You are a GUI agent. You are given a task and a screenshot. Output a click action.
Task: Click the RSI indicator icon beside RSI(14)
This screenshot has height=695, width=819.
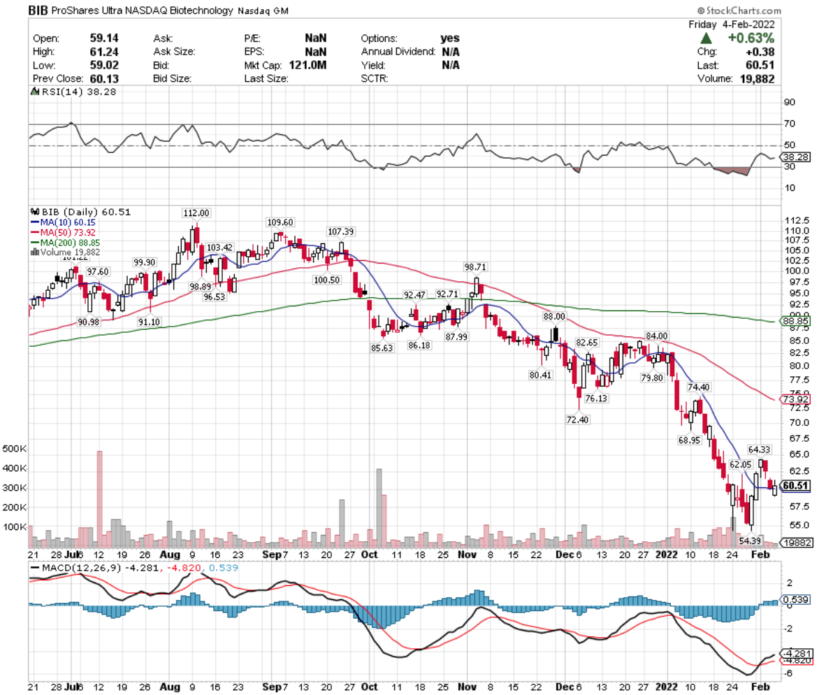tap(35, 92)
